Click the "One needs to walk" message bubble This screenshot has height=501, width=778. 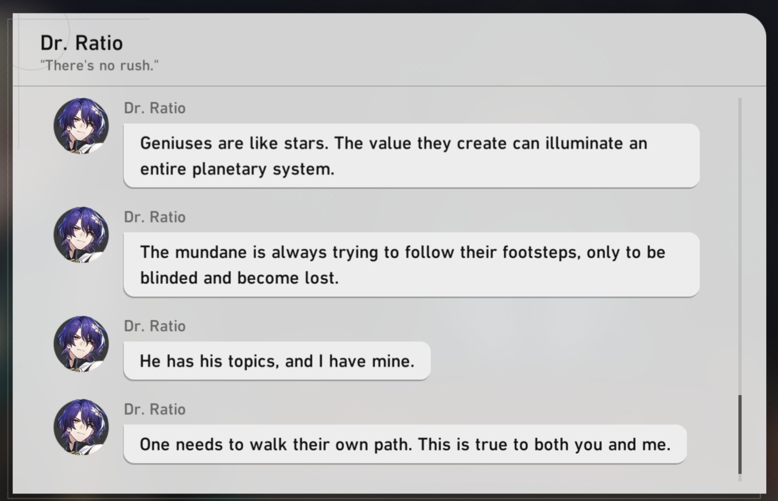click(x=405, y=444)
